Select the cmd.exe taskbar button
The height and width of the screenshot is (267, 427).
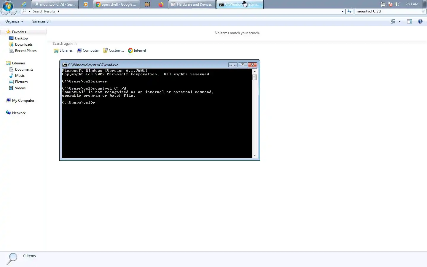click(240, 4)
